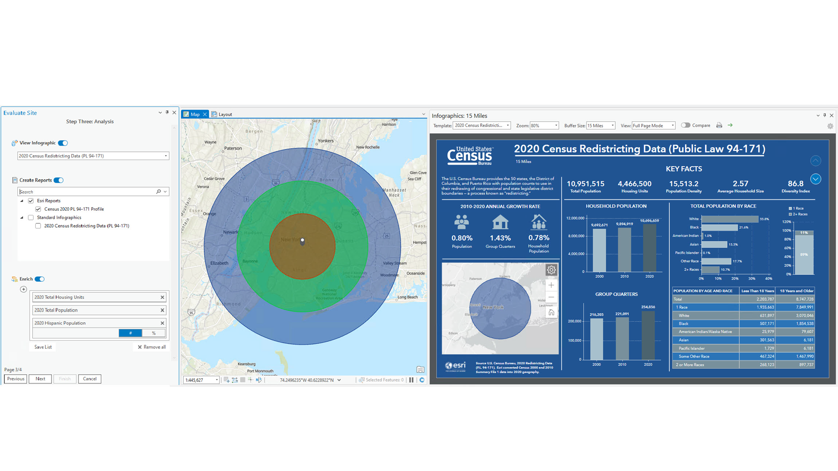Collapse the Esri Reports tree node

(x=22, y=201)
